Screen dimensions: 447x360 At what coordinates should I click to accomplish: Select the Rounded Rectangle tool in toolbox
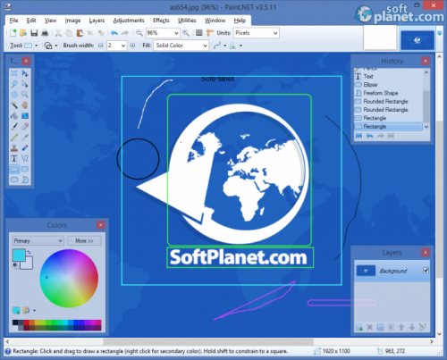point(25,169)
